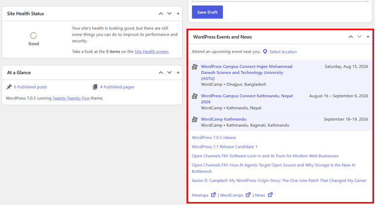375x205 pixels.
Task: Open the Meetups footer link
Action: pos(200,195)
